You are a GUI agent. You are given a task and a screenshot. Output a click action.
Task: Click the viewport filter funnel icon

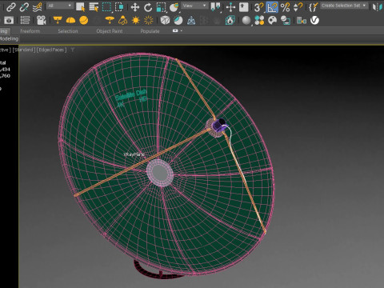(72, 50)
